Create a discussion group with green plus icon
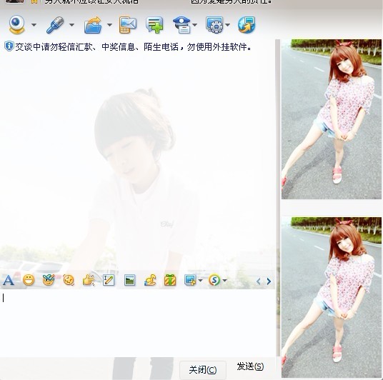Image resolution: width=383 pixels, height=380 pixels. [154, 25]
